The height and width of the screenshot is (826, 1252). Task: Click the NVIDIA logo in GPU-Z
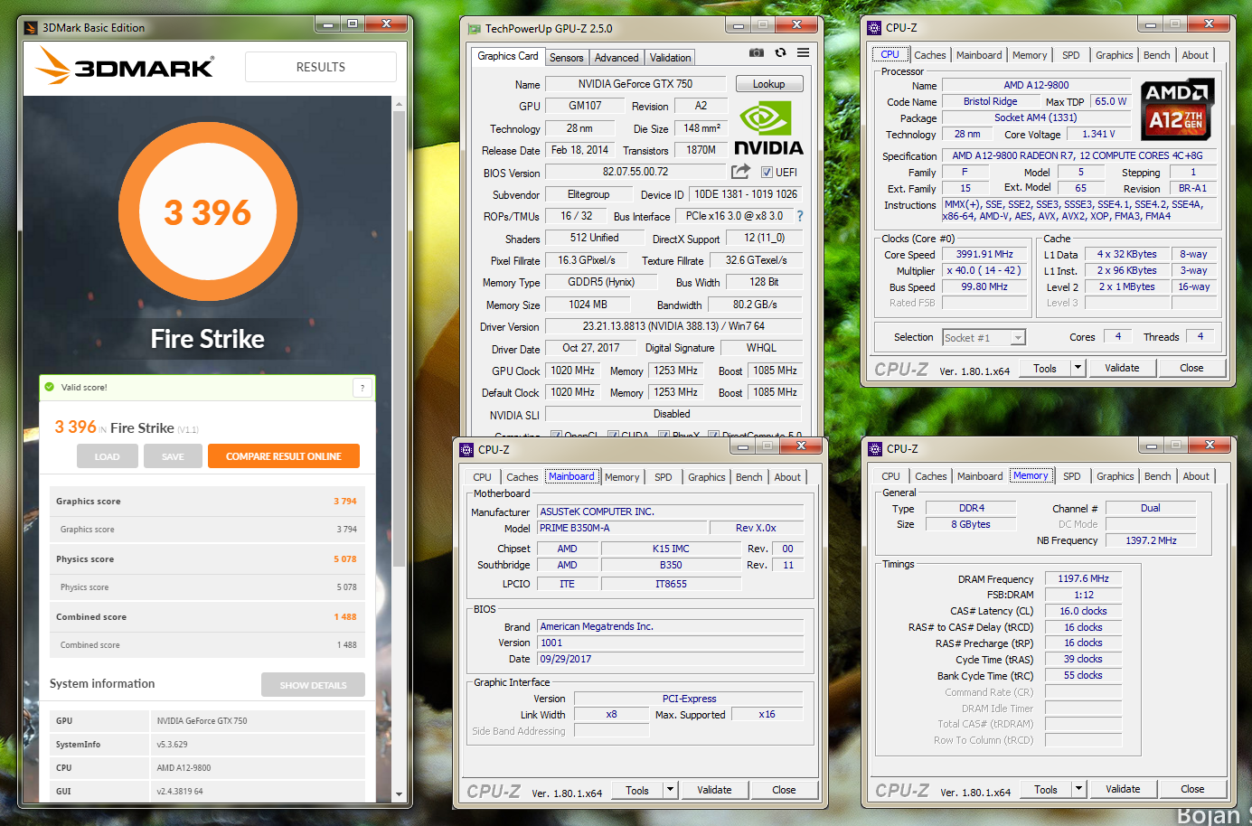(768, 129)
